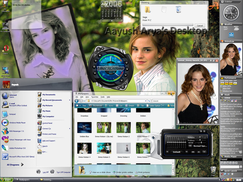
Task: Switch to Wallpapers taskbar button
Action: [26, 180]
